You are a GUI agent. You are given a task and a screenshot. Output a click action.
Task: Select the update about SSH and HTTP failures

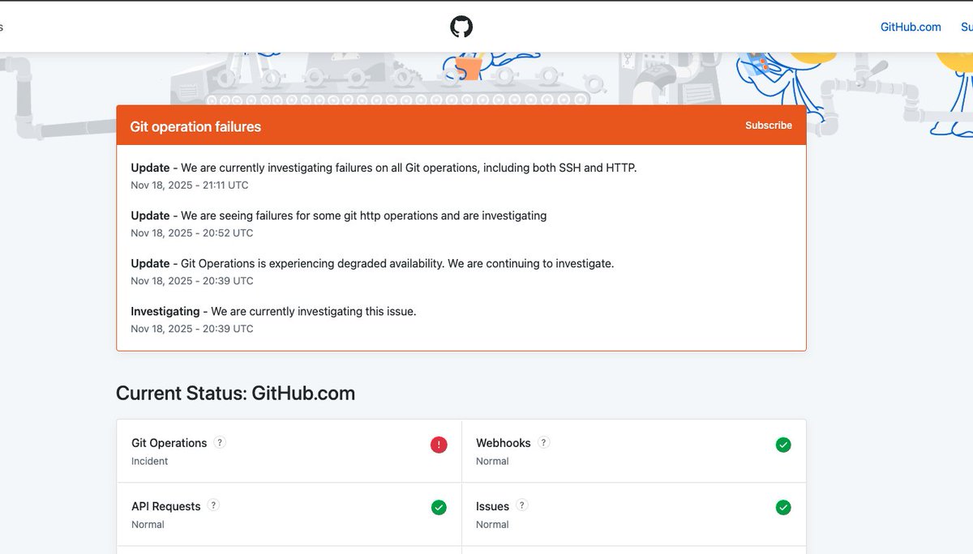point(384,168)
